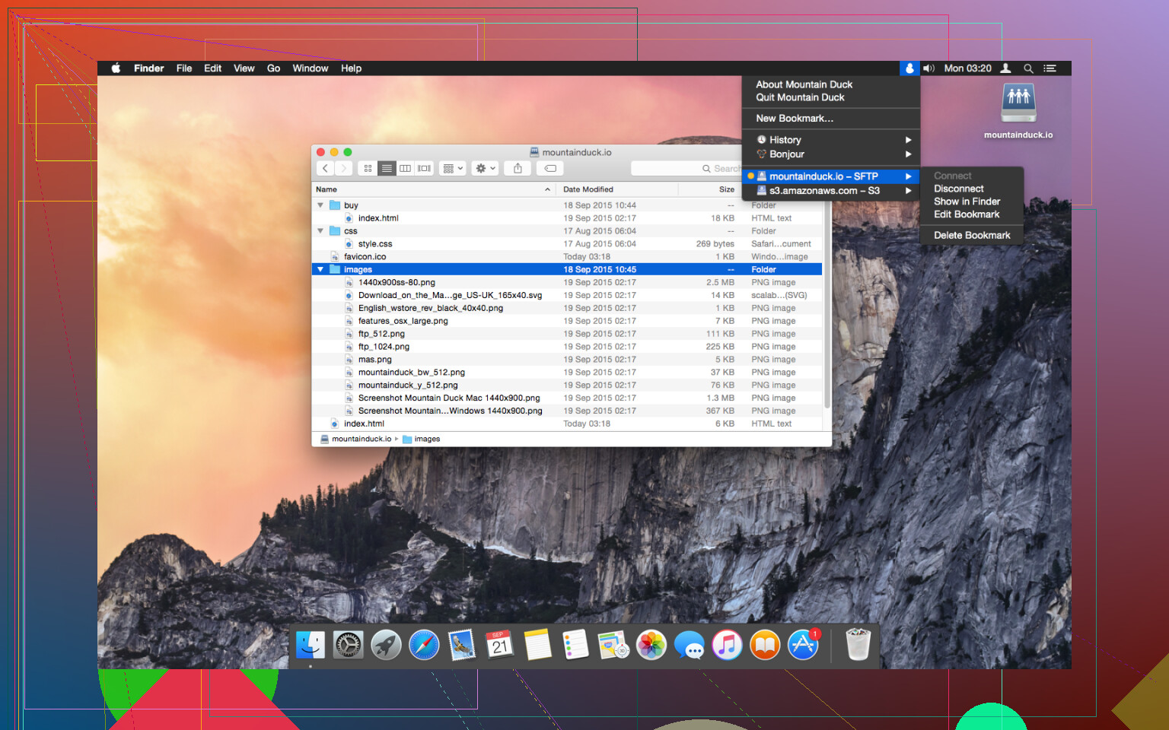Click the Edit Tags toolbar button
This screenshot has height=730, width=1169.
[x=550, y=168]
